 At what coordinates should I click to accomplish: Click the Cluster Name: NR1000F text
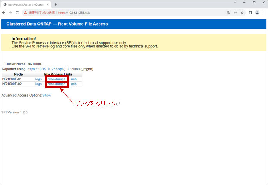pos(23,64)
